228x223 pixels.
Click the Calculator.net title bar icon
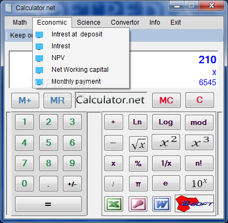(8, 8)
